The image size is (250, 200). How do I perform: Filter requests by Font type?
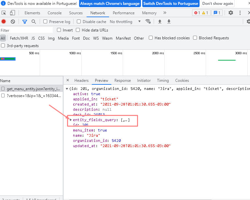(76, 38)
